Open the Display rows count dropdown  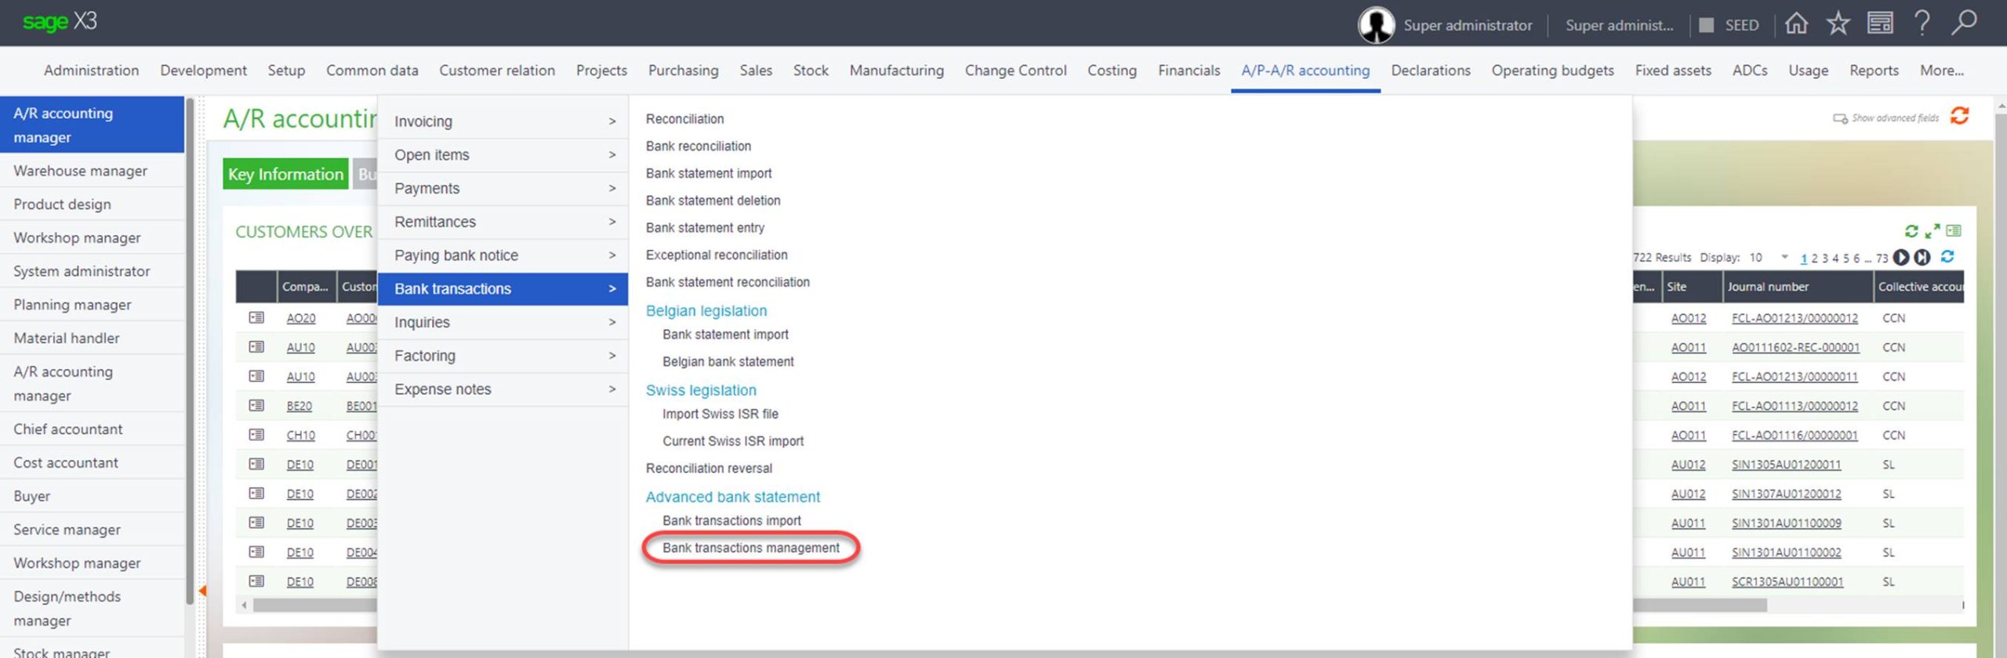[x=1784, y=258]
